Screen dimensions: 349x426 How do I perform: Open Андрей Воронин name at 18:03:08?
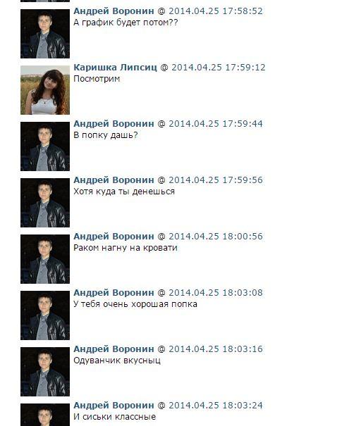coord(114,293)
